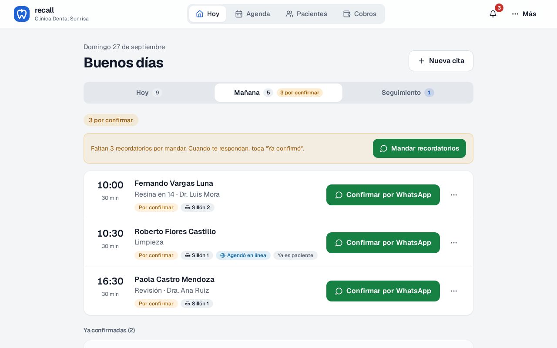Click the Clínica Dental Sonrisa clinic name

pos(62,19)
